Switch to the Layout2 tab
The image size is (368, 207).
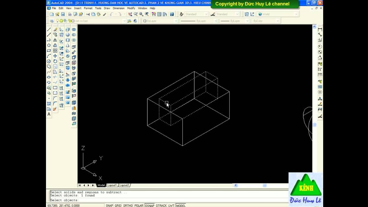[124, 185]
